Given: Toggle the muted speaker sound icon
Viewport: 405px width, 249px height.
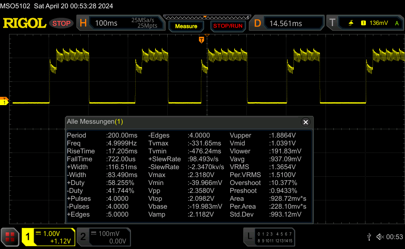Looking at the screenshot, I should point(380,237).
